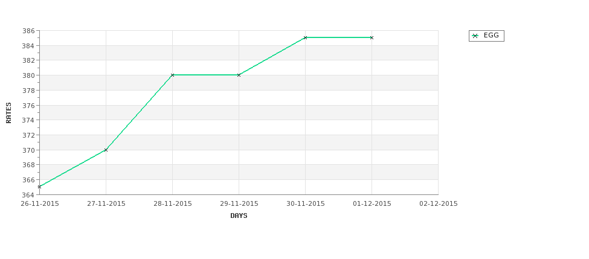
Task: Click the RATES axis title
Action: coord(8,113)
